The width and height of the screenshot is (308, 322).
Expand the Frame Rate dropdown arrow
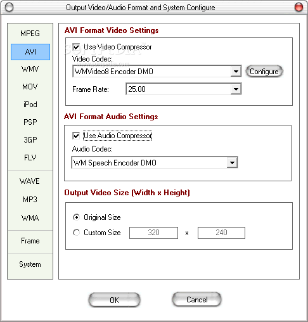236,89
